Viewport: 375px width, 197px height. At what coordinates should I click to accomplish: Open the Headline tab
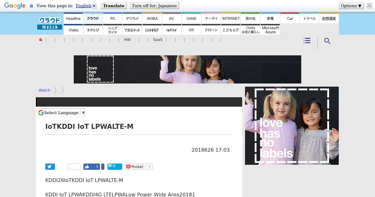[73, 18]
